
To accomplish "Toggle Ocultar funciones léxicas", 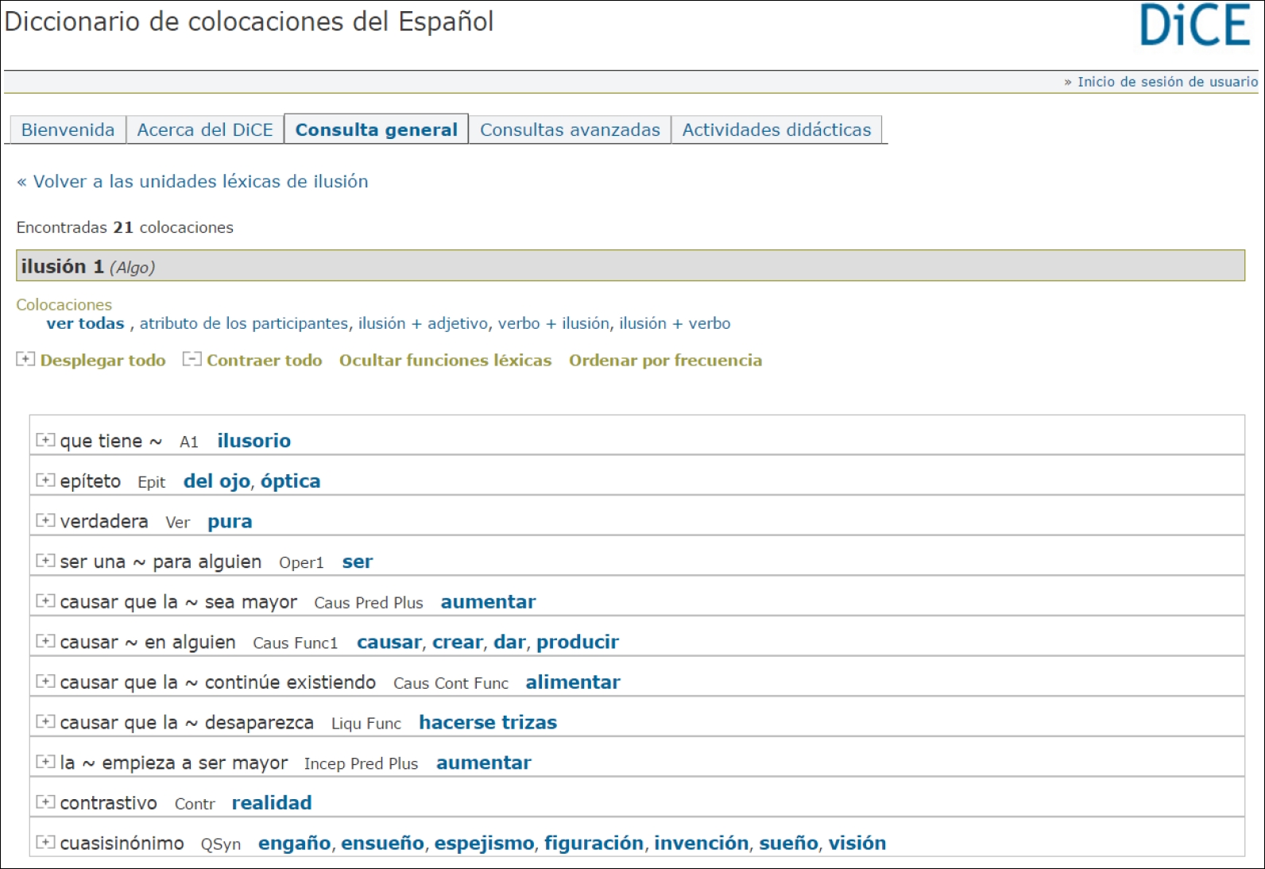I will (445, 361).
